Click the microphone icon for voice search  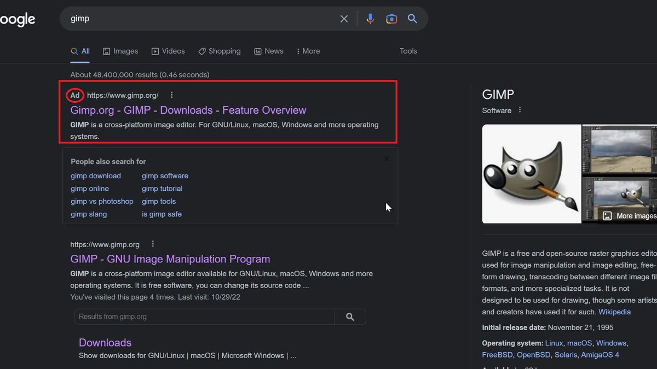[370, 18]
